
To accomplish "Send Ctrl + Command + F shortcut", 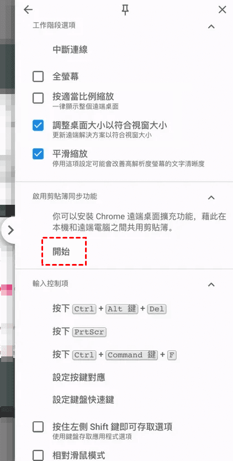I will coord(114,355).
